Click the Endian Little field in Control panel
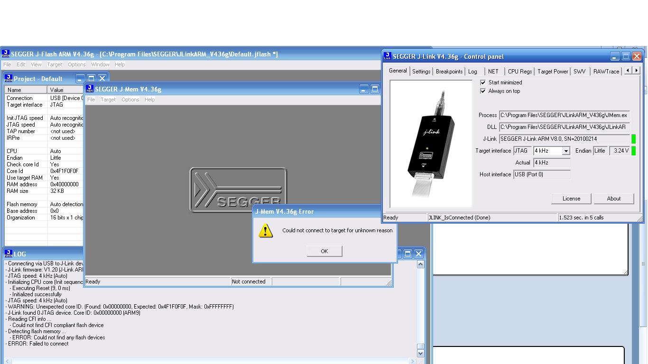The width and height of the screenshot is (648, 364). [600, 151]
